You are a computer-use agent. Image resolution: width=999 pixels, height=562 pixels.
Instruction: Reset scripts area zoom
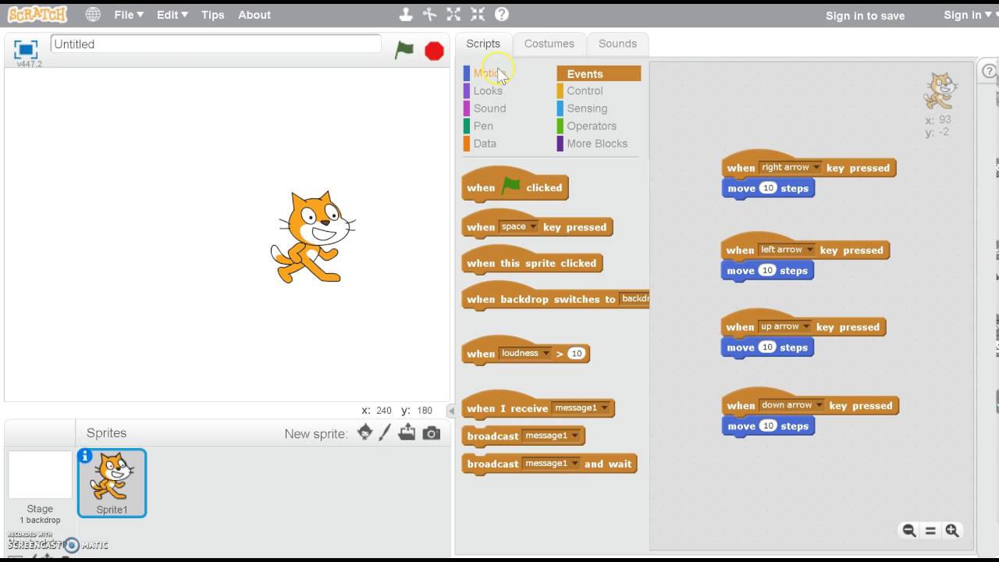[x=930, y=531]
